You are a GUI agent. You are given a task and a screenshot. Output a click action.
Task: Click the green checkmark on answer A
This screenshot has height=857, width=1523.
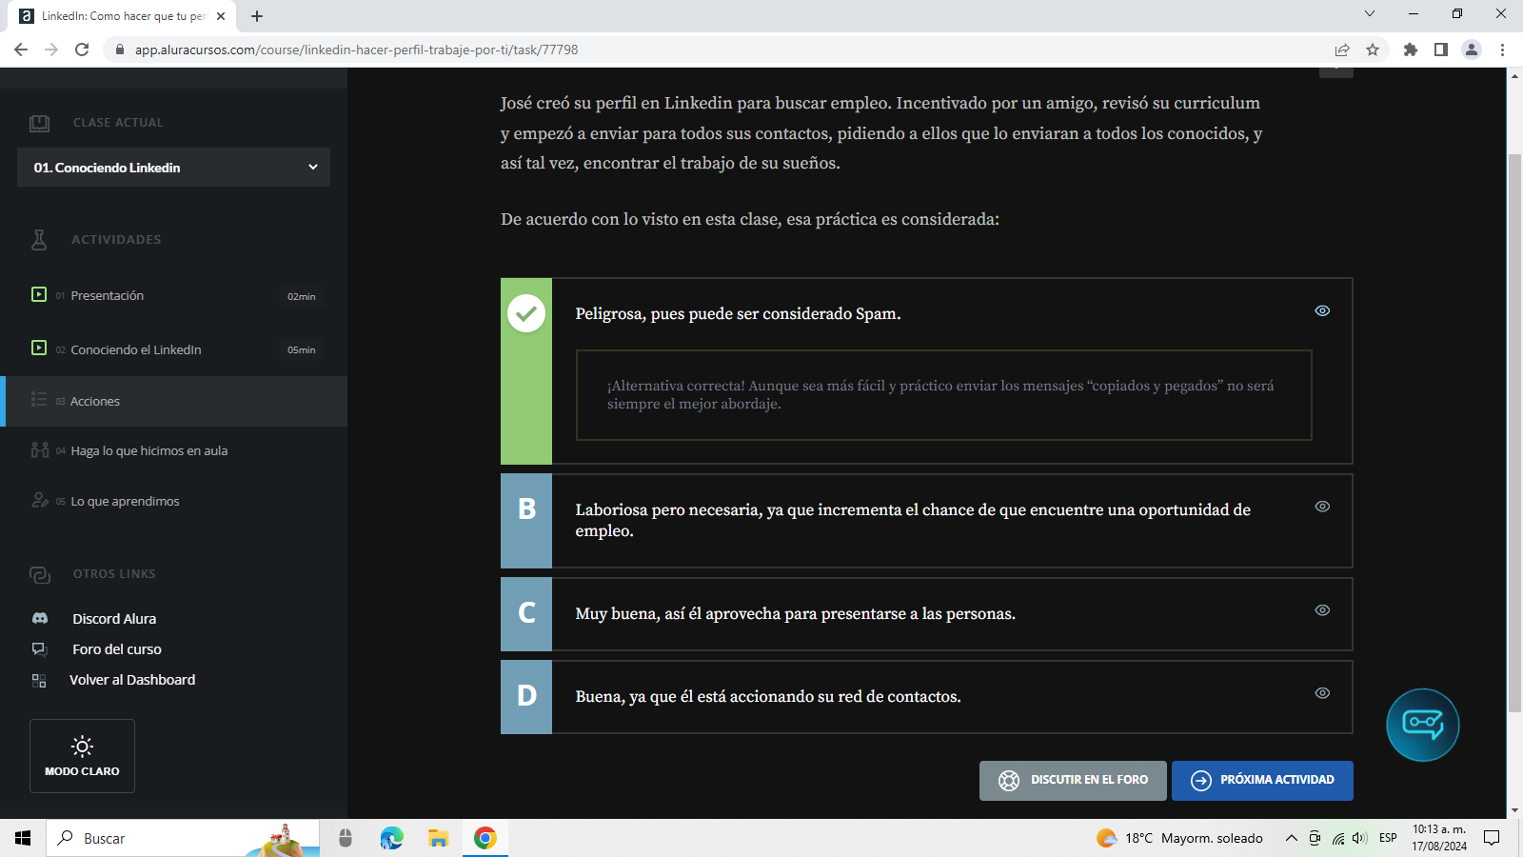coord(526,313)
